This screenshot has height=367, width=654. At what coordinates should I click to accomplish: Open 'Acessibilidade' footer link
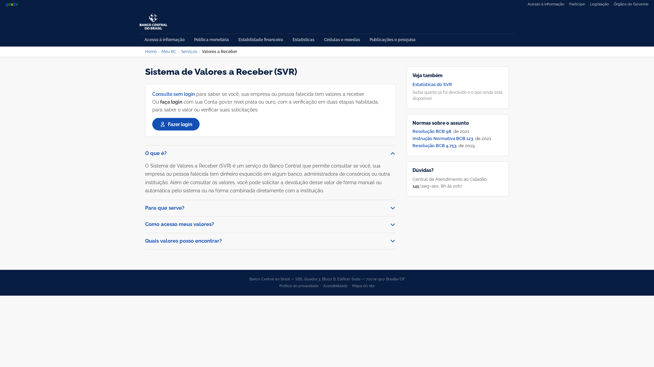[x=335, y=286]
